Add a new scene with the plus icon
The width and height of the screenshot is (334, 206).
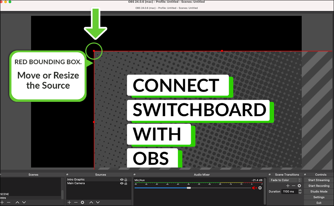point(2,202)
